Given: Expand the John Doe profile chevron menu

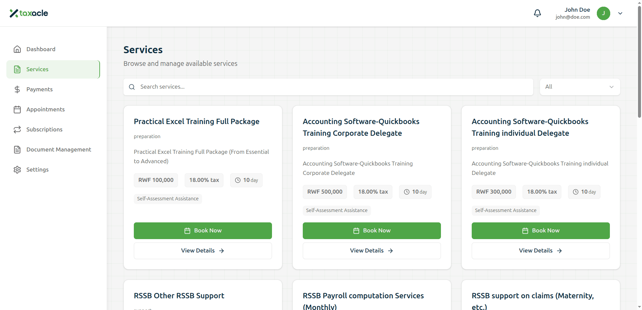Looking at the screenshot, I should 620,13.
